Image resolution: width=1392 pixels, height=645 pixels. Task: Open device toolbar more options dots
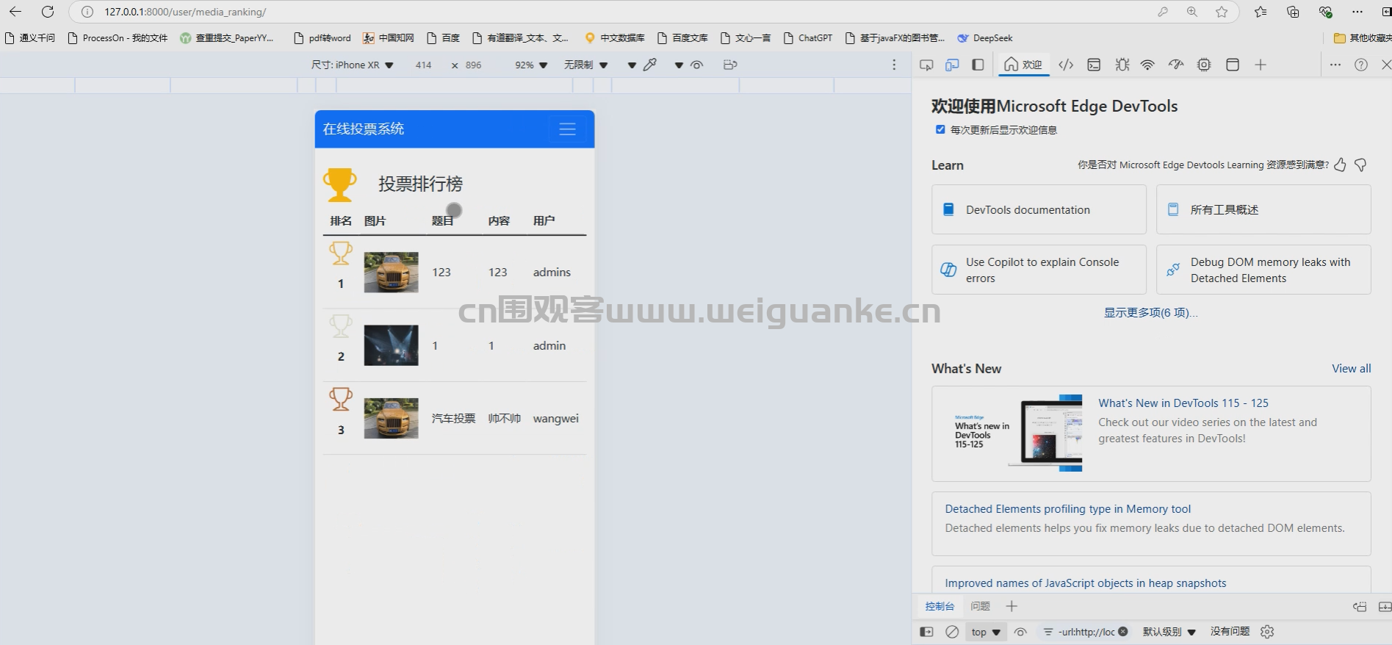coord(894,65)
